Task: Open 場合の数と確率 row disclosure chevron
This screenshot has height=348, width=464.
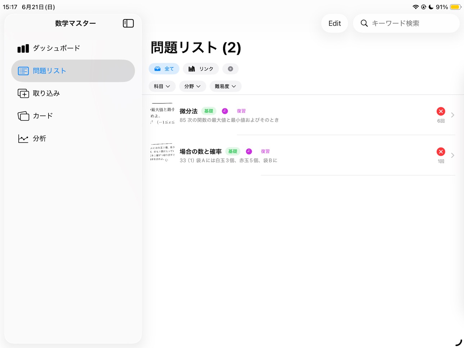Action: click(x=452, y=155)
